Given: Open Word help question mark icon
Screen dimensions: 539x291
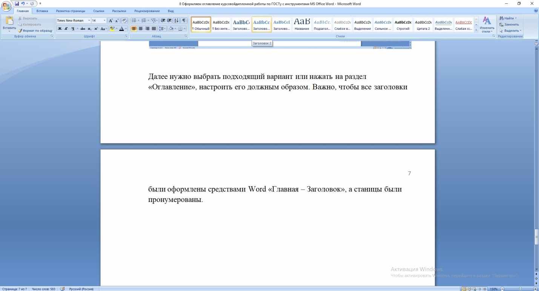Looking at the screenshot, I should tap(536, 11).
